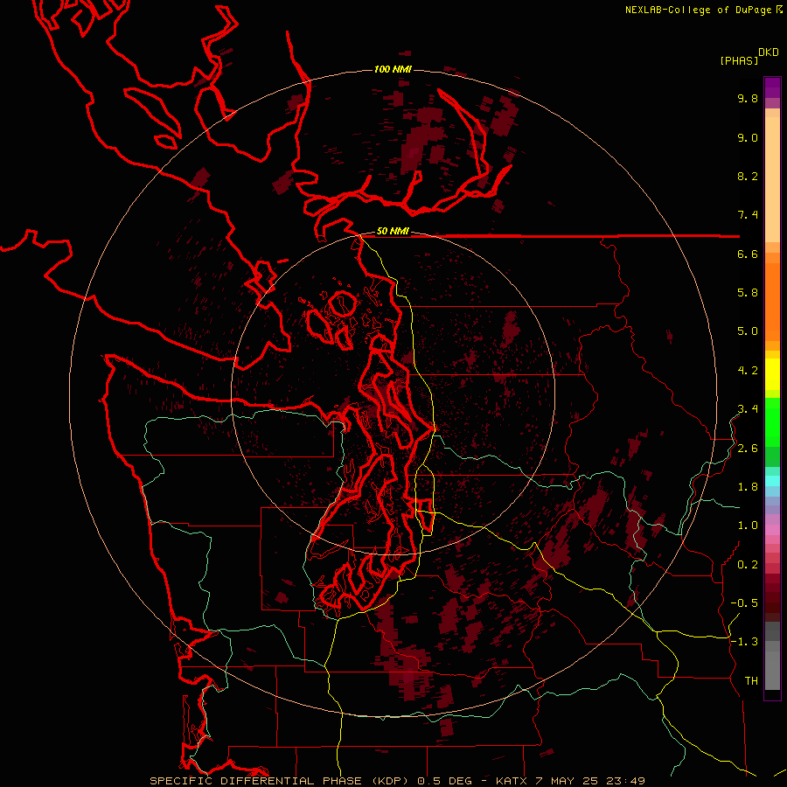Click the 23:49 timestamp in the caption
This screenshot has width=787, height=787.
(x=624, y=781)
